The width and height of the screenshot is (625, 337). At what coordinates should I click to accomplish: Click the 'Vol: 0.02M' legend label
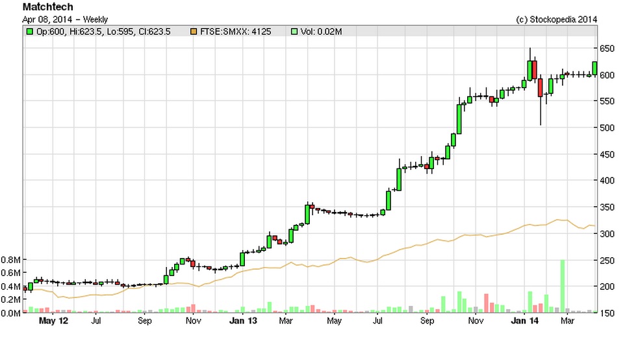click(321, 31)
